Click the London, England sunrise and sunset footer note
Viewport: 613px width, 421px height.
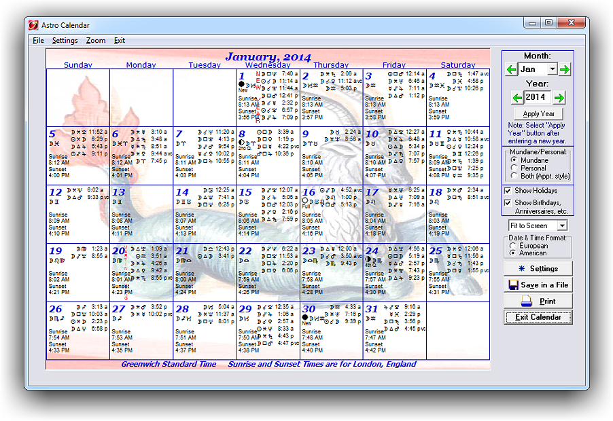click(322, 364)
